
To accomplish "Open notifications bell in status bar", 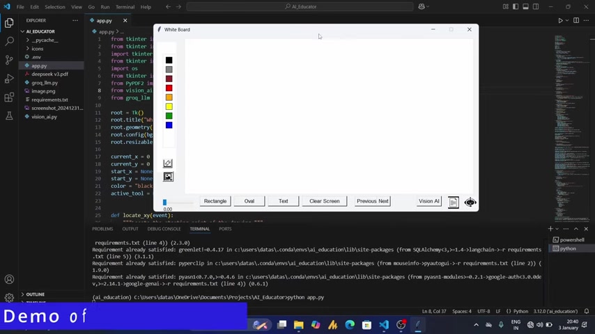I will [x=587, y=311].
